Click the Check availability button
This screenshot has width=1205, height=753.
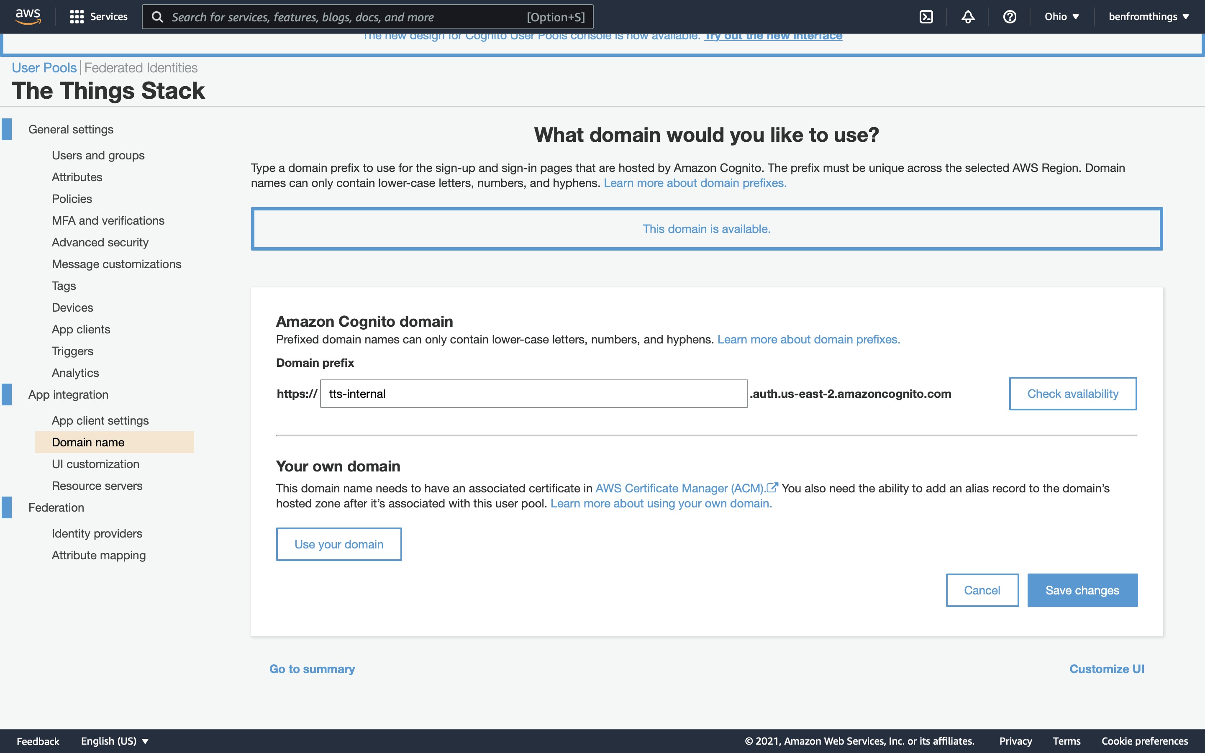pos(1072,393)
